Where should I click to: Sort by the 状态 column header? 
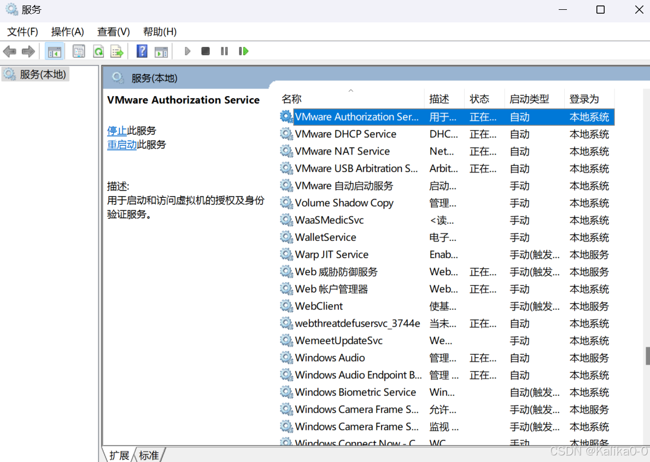click(484, 98)
